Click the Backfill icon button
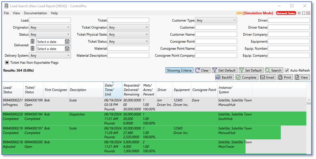 (x=224, y=77)
